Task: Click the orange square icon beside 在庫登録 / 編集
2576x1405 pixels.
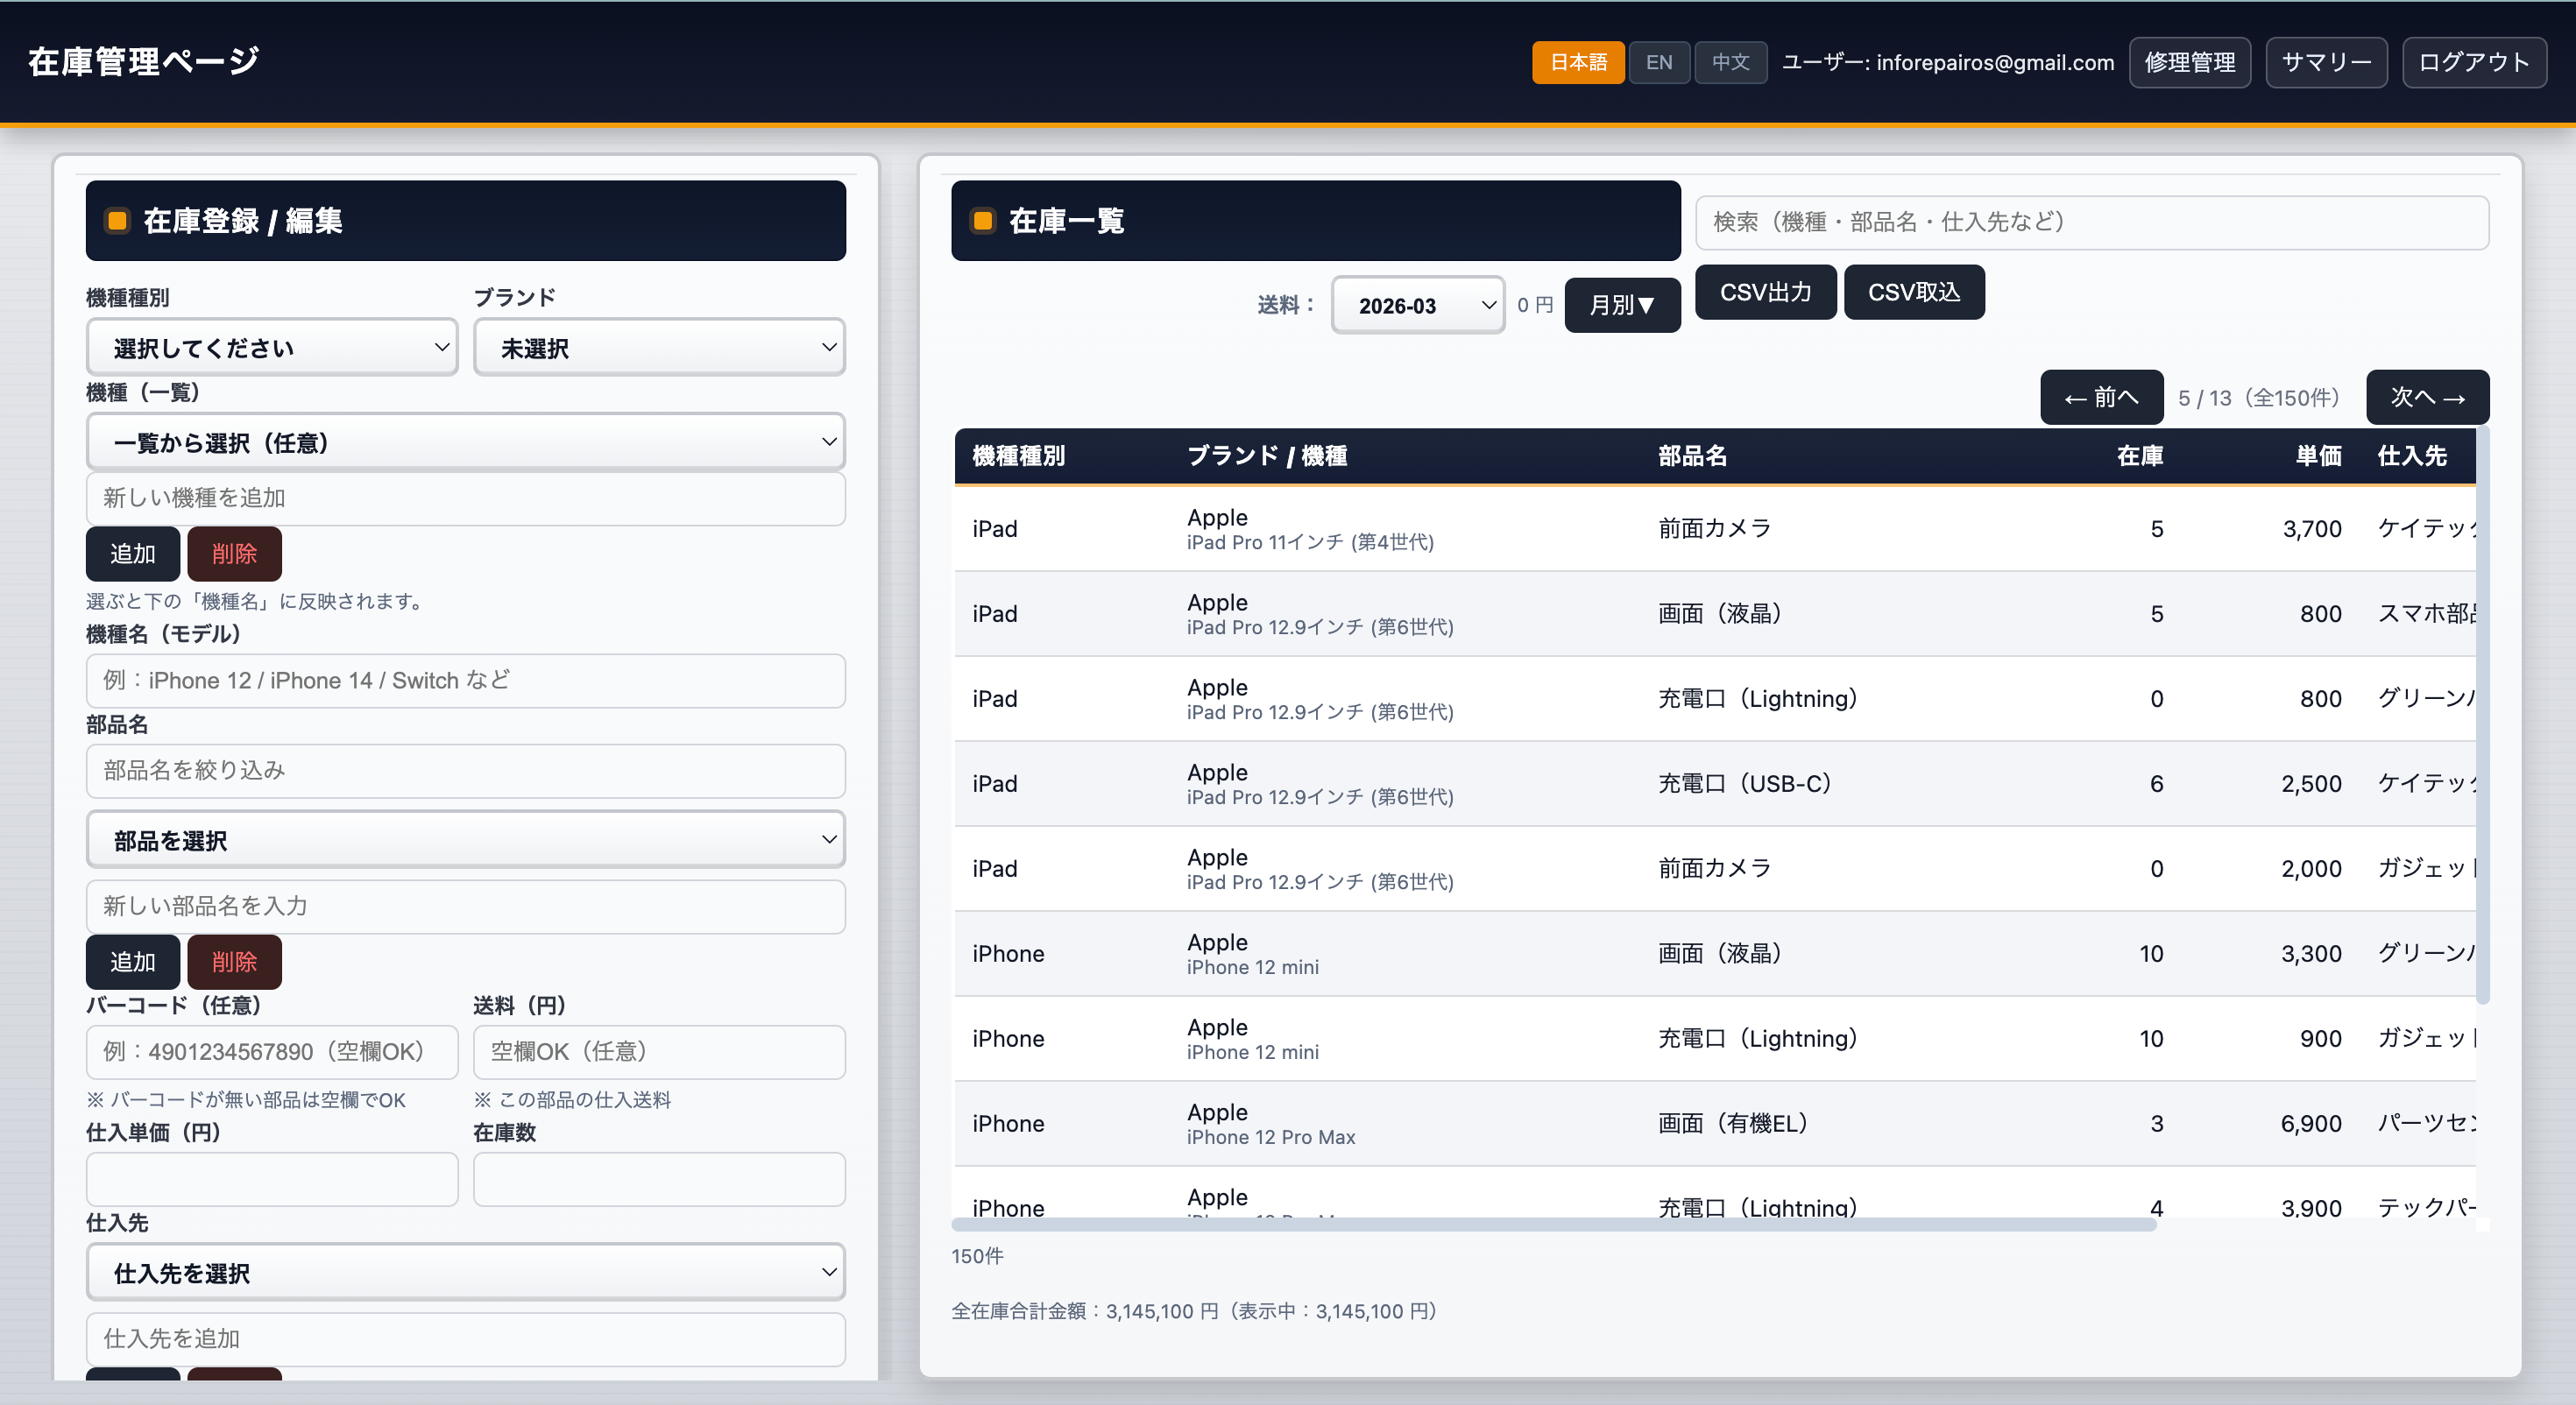Action: tap(117, 220)
